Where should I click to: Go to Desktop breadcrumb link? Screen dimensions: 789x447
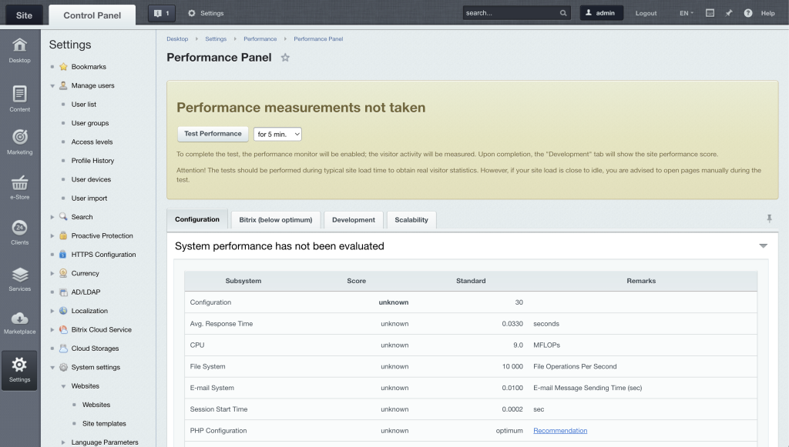(x=177, y=38)
